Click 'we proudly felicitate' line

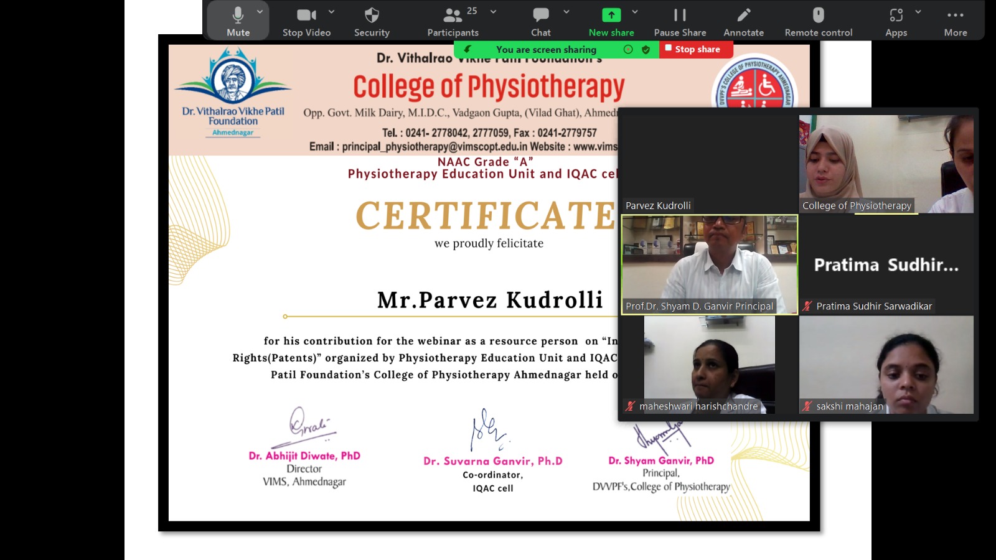(x=489, y=243)
